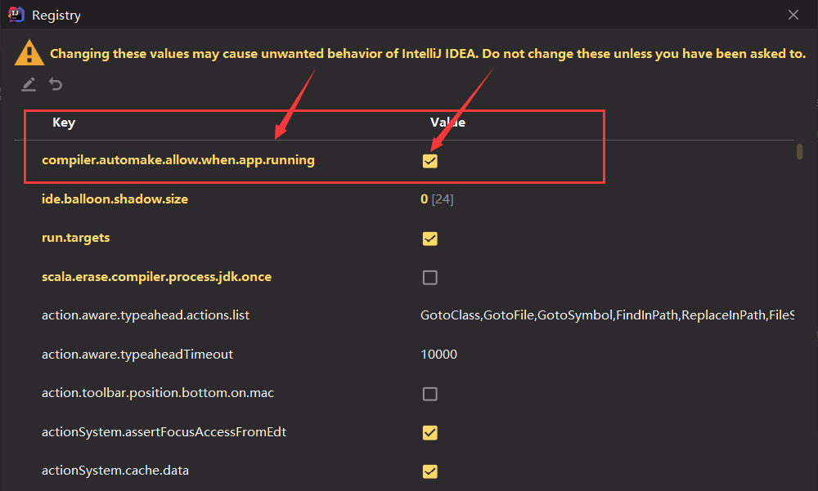Close the Registry dialog

pyautogui.click(x=793, y=15)
